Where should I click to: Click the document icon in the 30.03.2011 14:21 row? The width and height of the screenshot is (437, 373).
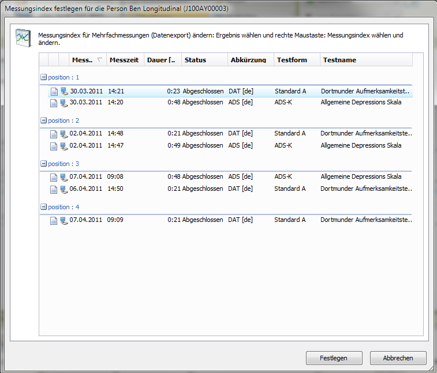pyautogui.click(x=54, y=91)
